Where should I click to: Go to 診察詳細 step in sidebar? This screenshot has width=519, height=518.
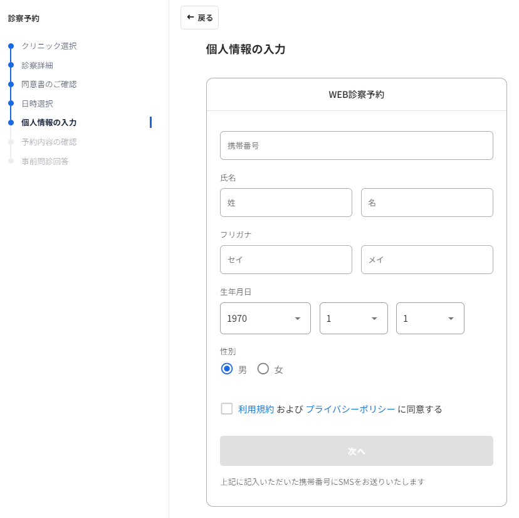(38, 65)
